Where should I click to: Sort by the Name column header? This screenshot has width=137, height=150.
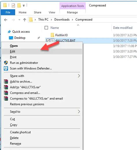tap(55, 28)
